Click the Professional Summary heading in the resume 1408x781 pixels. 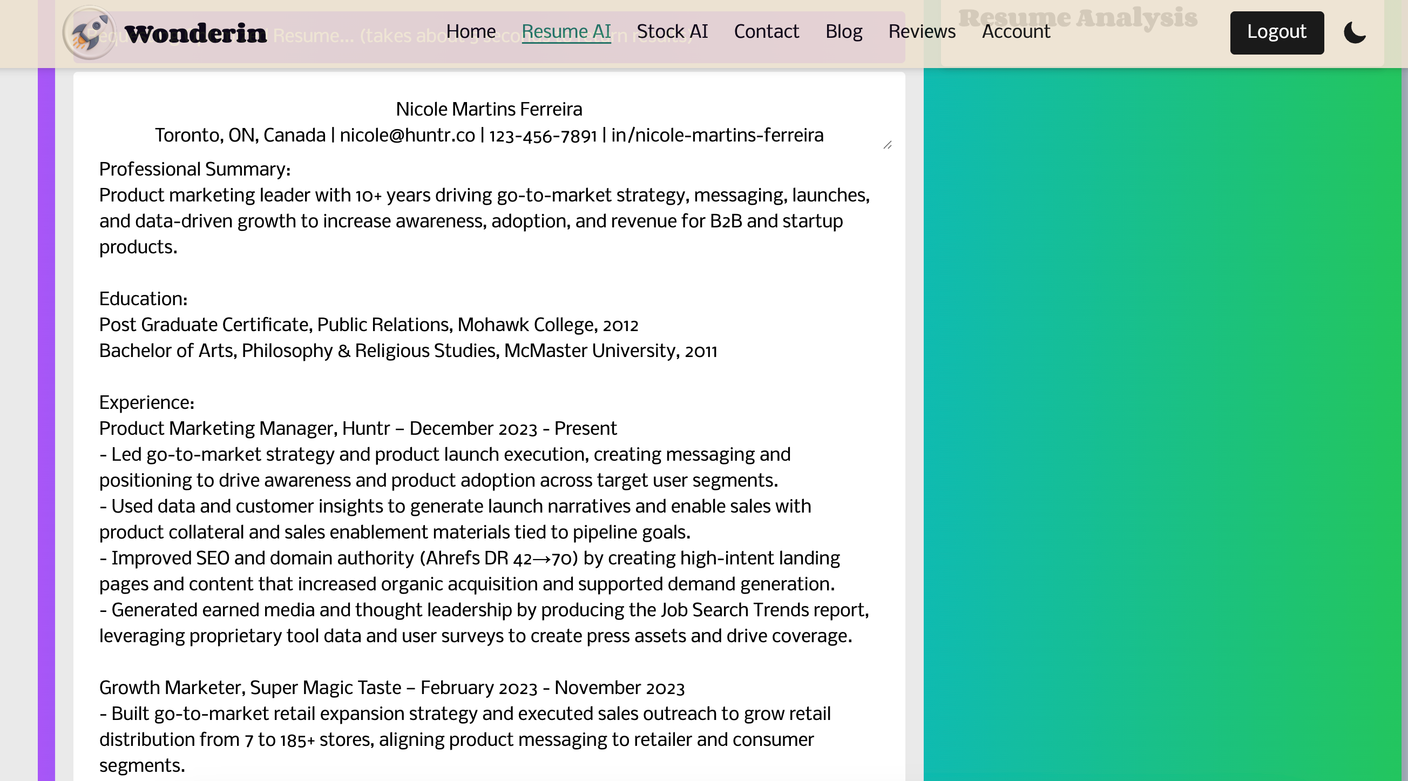[194, 170]
